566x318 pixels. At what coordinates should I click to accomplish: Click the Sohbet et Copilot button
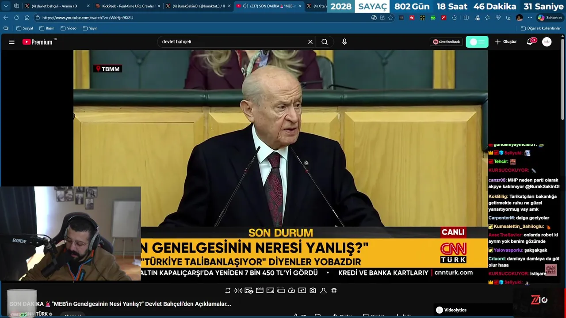point(550,18)
